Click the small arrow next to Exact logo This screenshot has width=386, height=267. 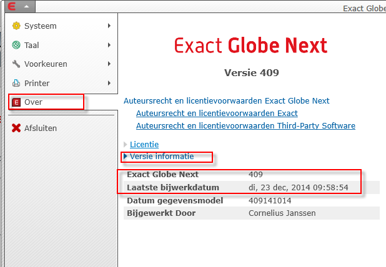[x=27, y=7]
